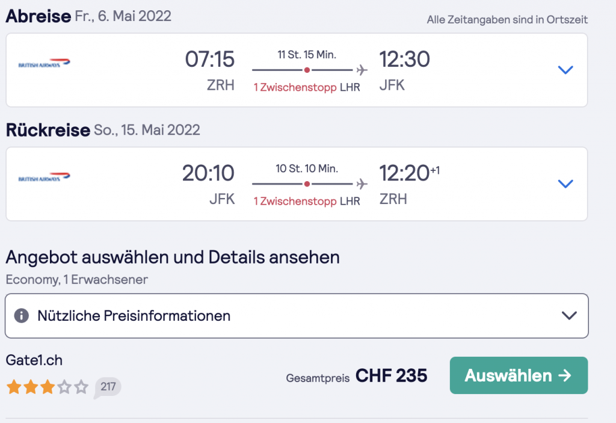Click the airplane icon on the outbound route line
Screen dimensions: 616x423
point(362,69)
